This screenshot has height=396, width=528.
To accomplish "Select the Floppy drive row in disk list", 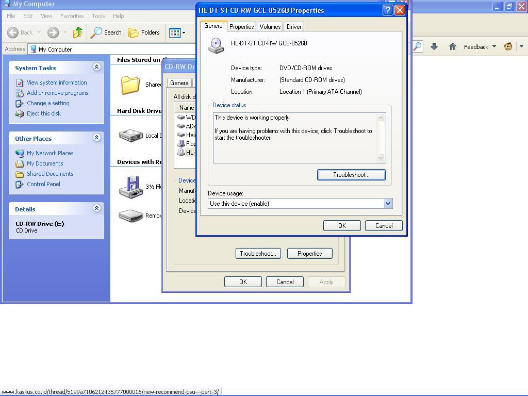I will [x=186, y=144].
